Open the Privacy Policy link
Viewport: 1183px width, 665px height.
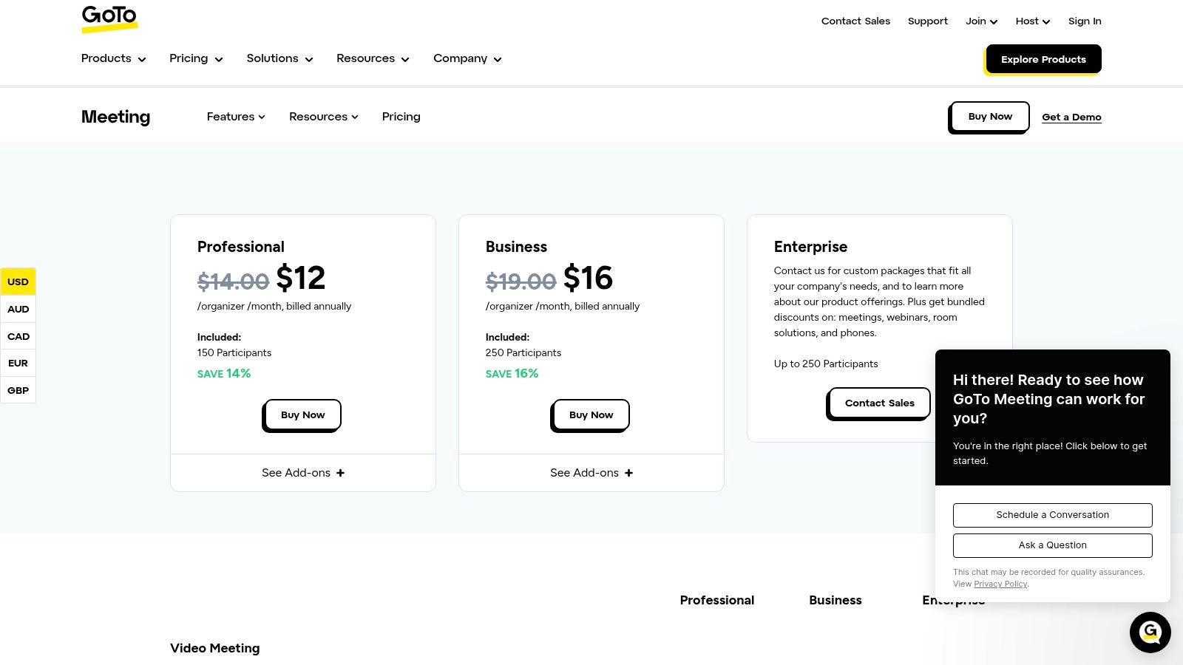[x=1000, y=584]
